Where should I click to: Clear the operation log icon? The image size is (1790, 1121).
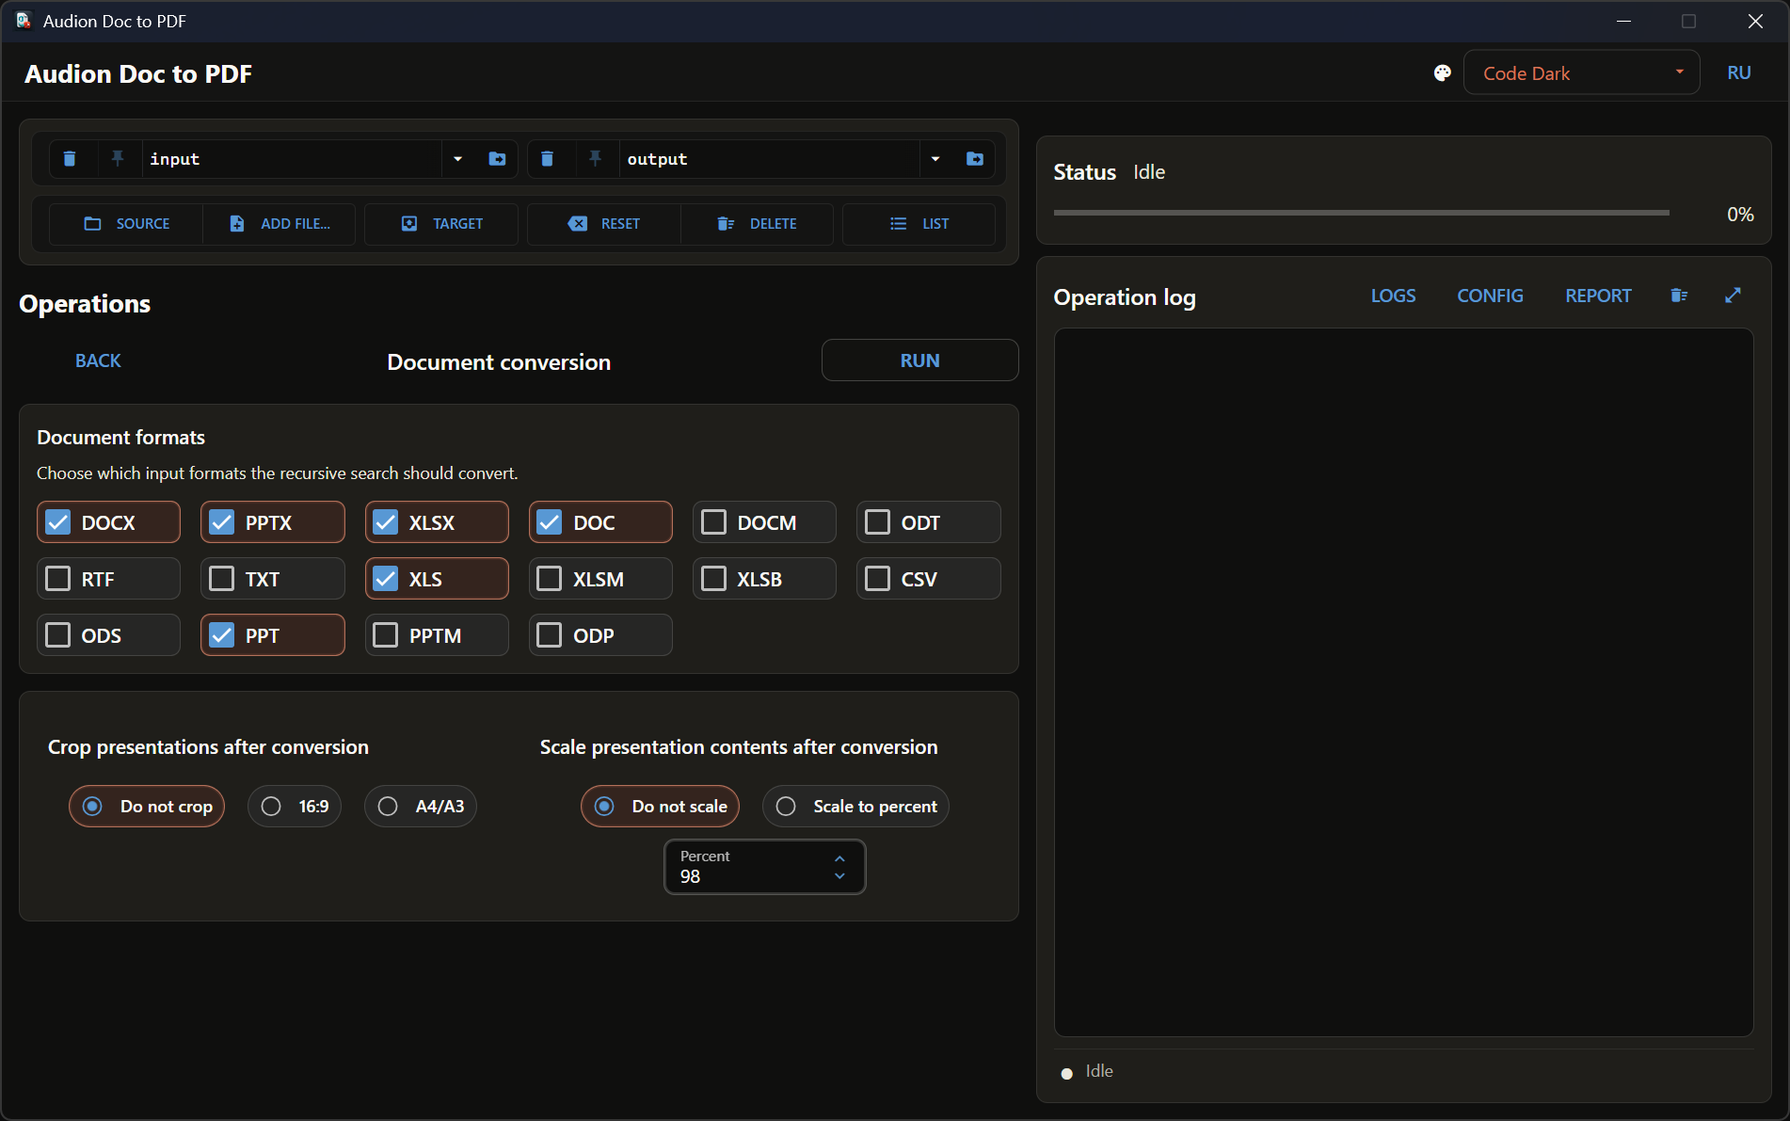(x=1679, y=296)
